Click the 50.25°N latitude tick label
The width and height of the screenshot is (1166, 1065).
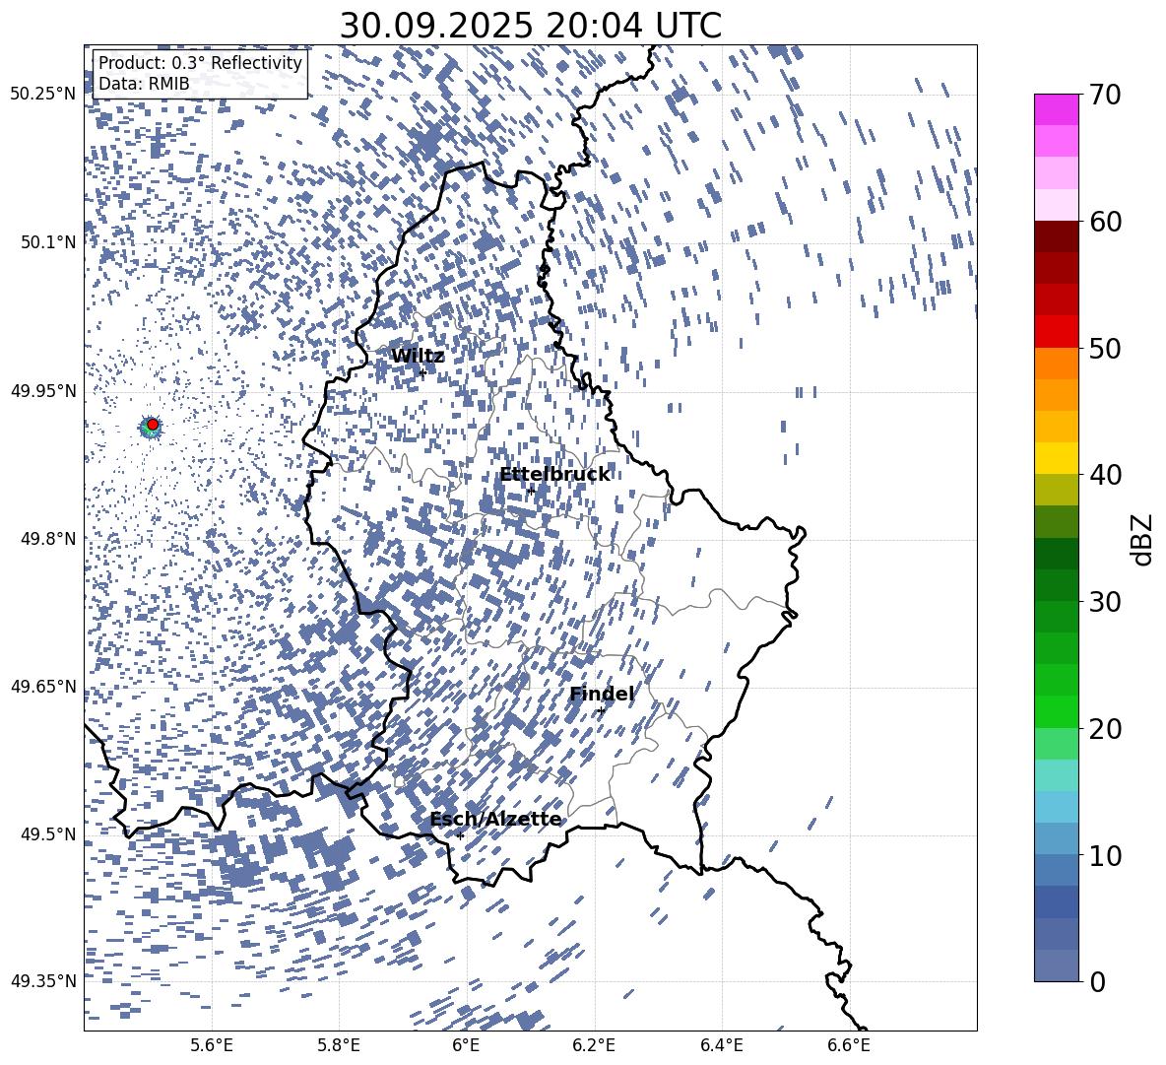point(42,95)
